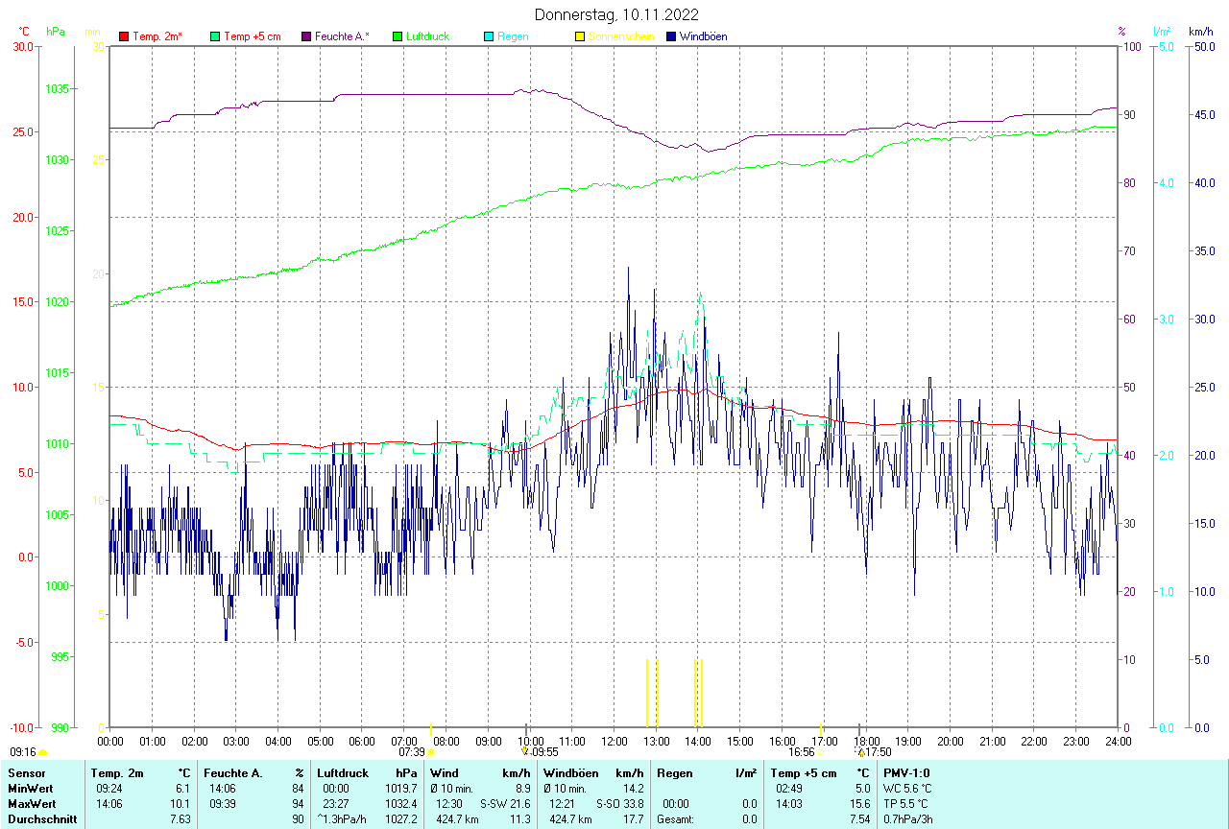Click the 'Regen' legend label
Image resolution: width=1229 pixels, height=829 pixels.
[x=513, y=36]
